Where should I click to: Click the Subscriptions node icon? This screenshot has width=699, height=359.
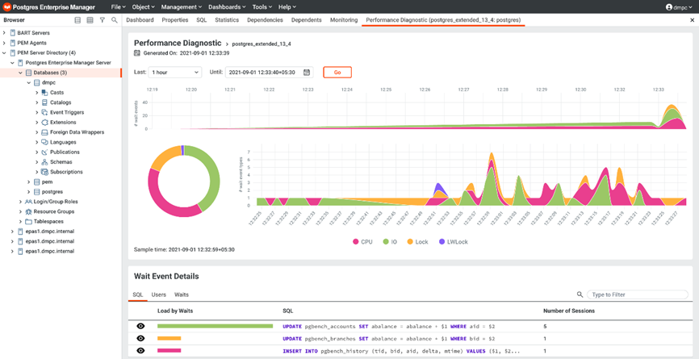point(44,172)
